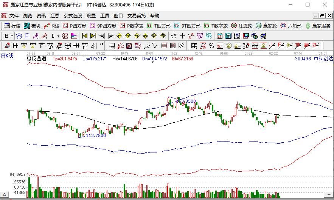Screen dimensions: 334x200
Task: Select the grid square drawing tool
Action: click(164, 46)
